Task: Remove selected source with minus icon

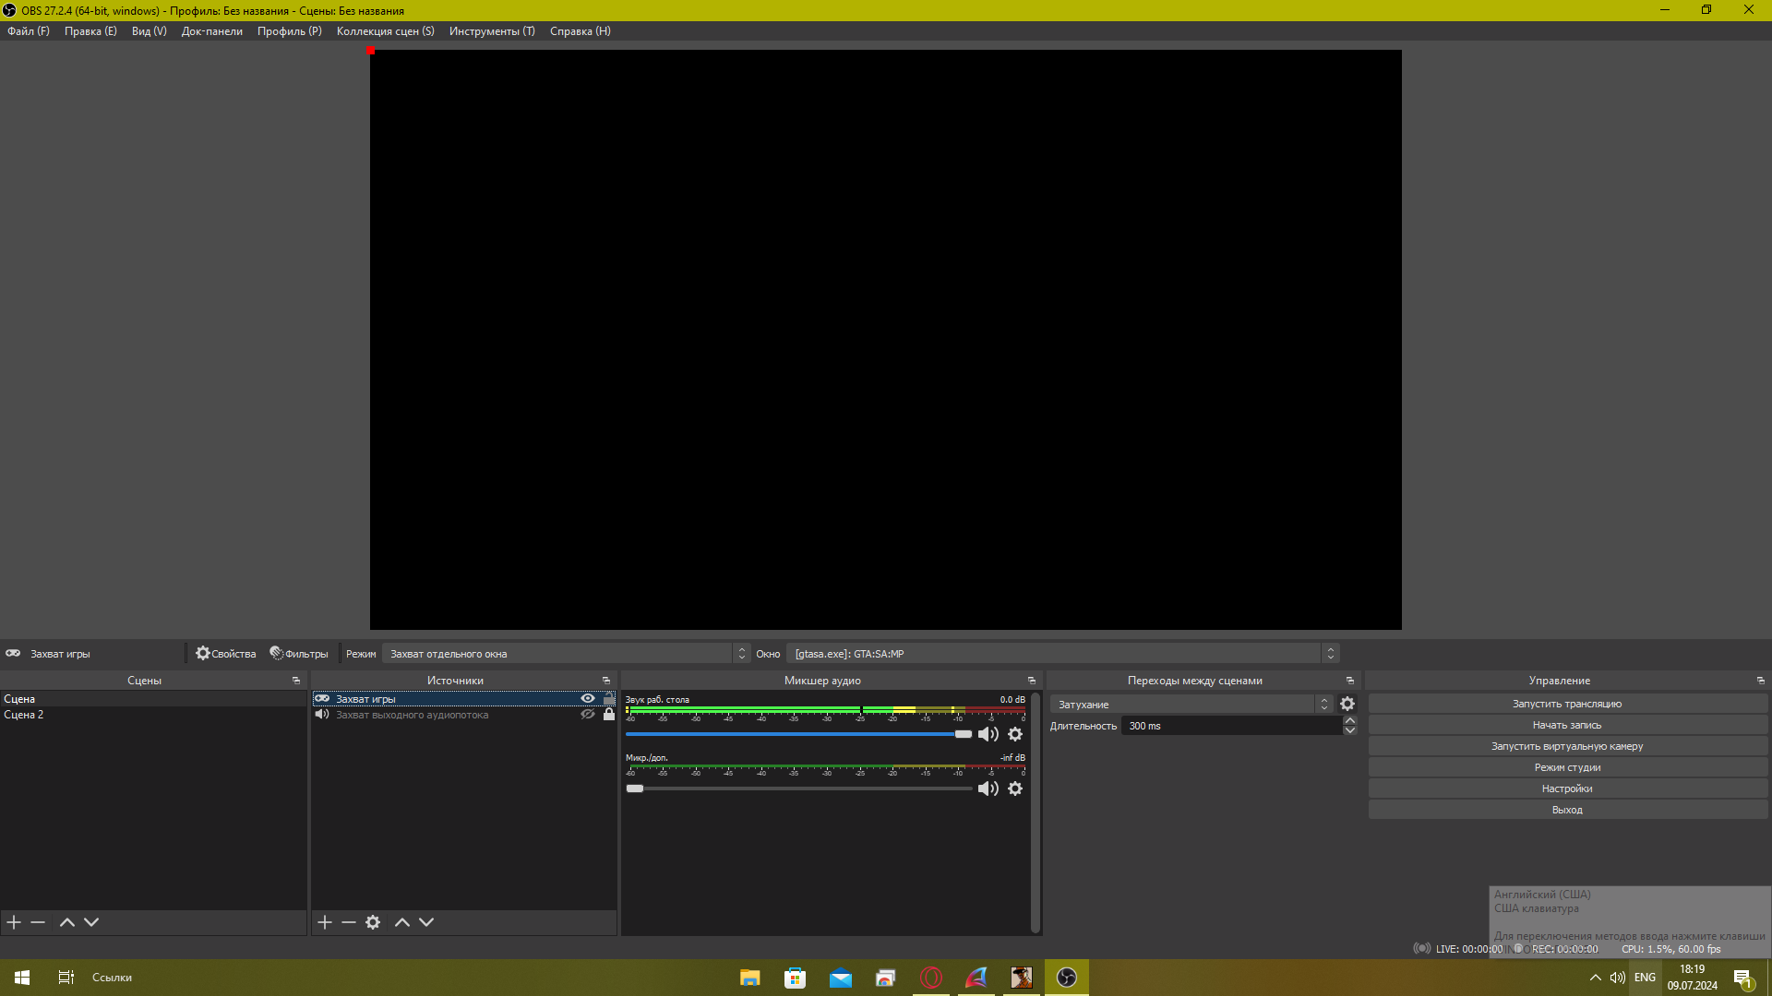Action: click(x=349, y=922)
